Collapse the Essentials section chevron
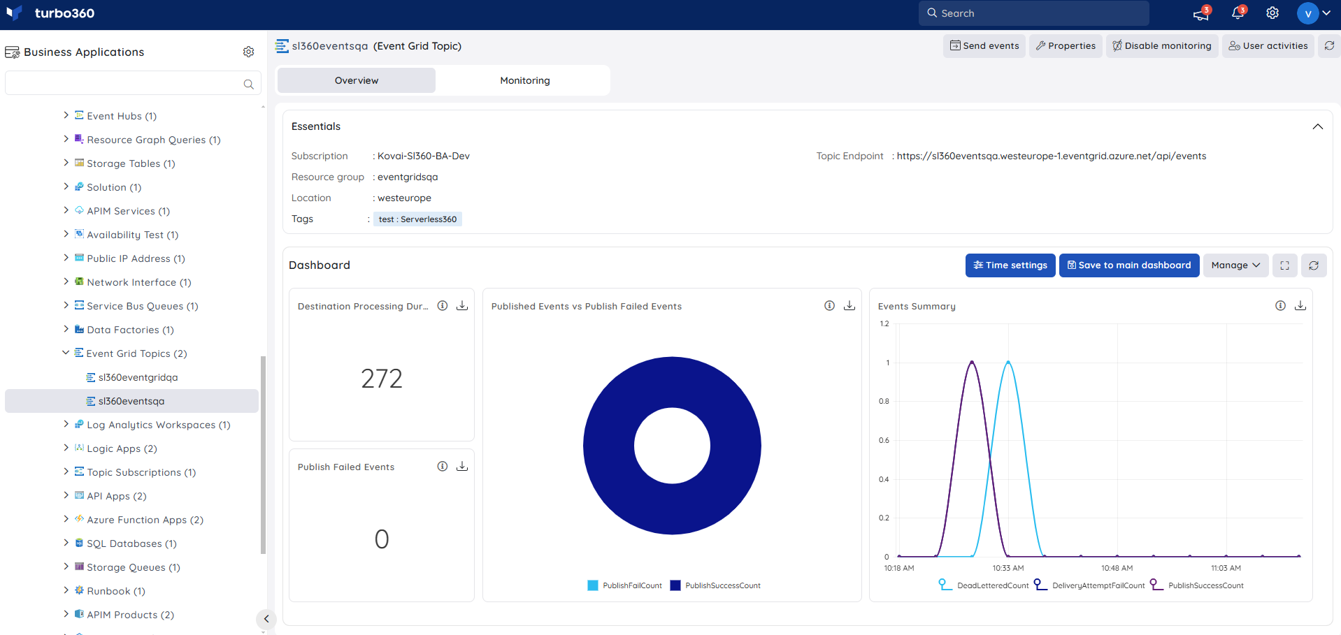Viewport: 1341px width, 635px height. [1318, 126]
